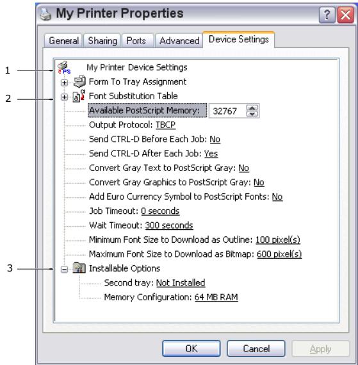
Task: Collapse the Installable Options node
Action: [x=64, y=269]
